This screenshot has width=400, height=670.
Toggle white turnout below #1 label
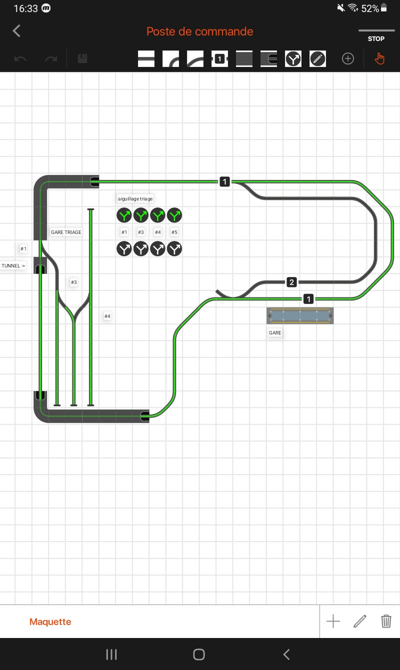pyautogui.click(x=124, y=248)
